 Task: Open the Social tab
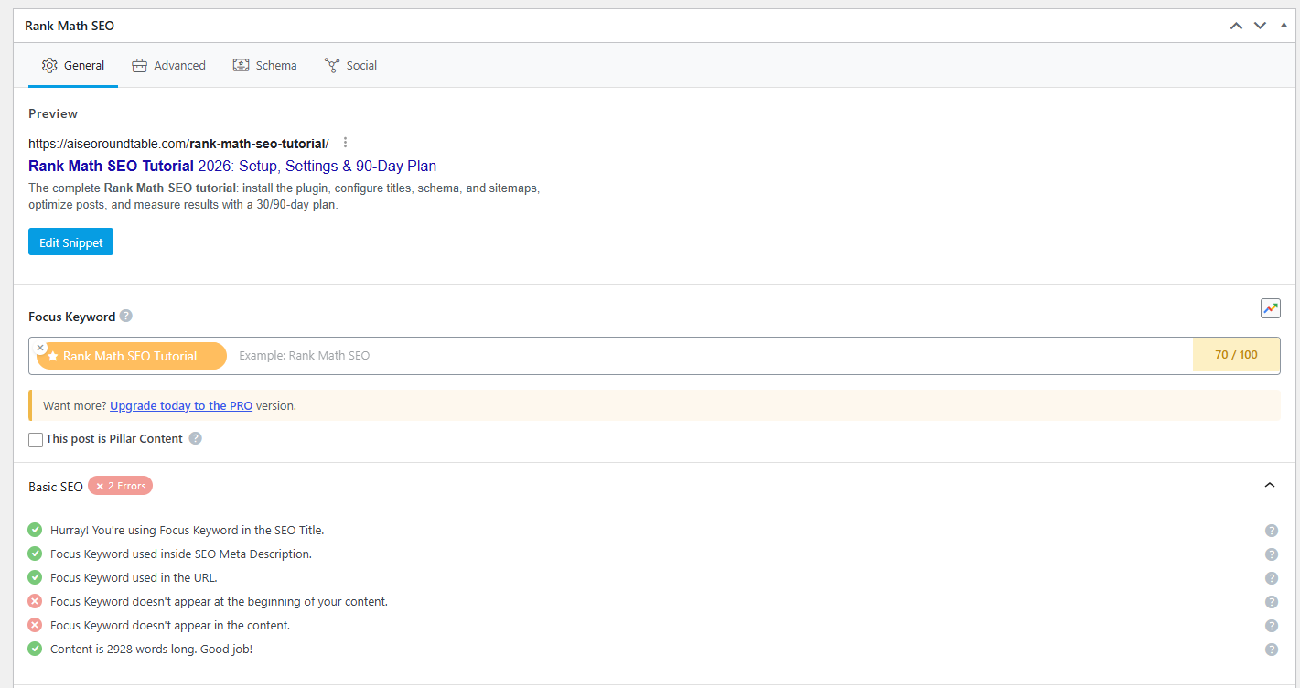coord(350,65)
